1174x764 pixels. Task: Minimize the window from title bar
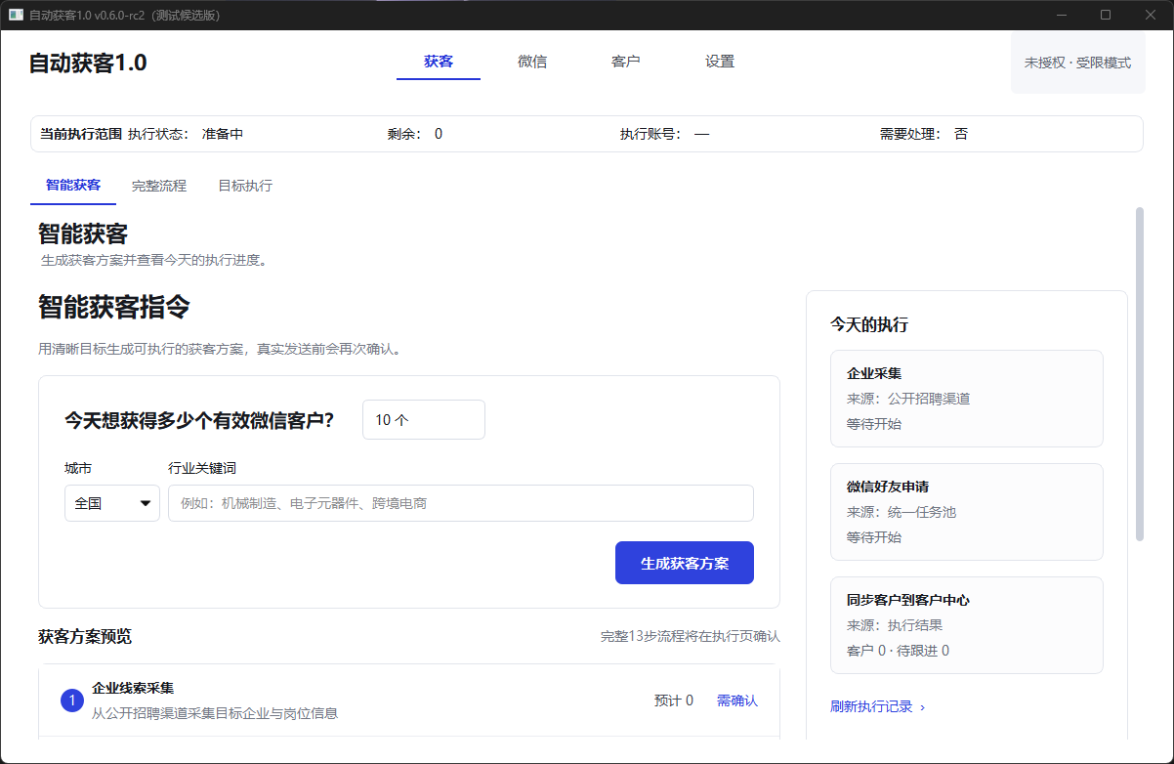point(1061,15)
